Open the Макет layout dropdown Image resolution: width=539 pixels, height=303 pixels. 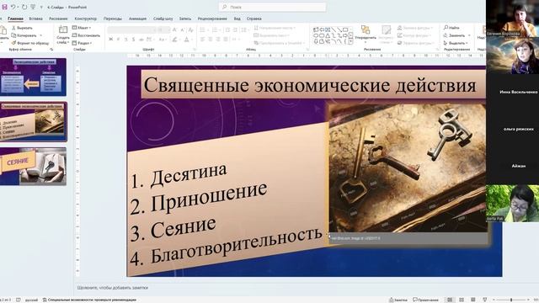[x=82, y=28]
